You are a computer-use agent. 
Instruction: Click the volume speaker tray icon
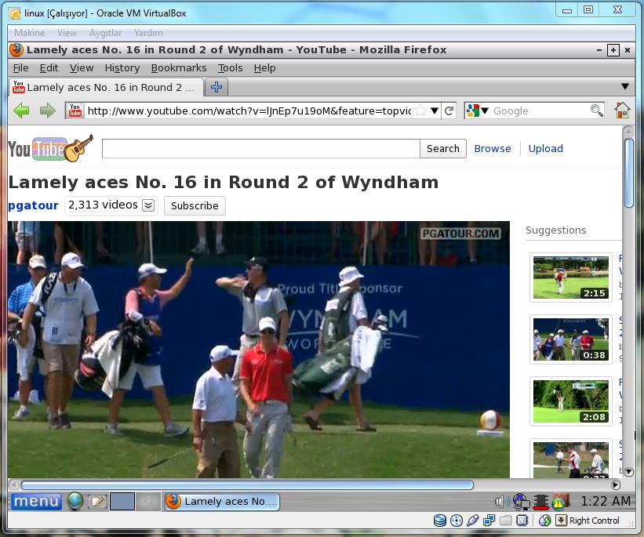pyautogui.click(x=502, y=501)
